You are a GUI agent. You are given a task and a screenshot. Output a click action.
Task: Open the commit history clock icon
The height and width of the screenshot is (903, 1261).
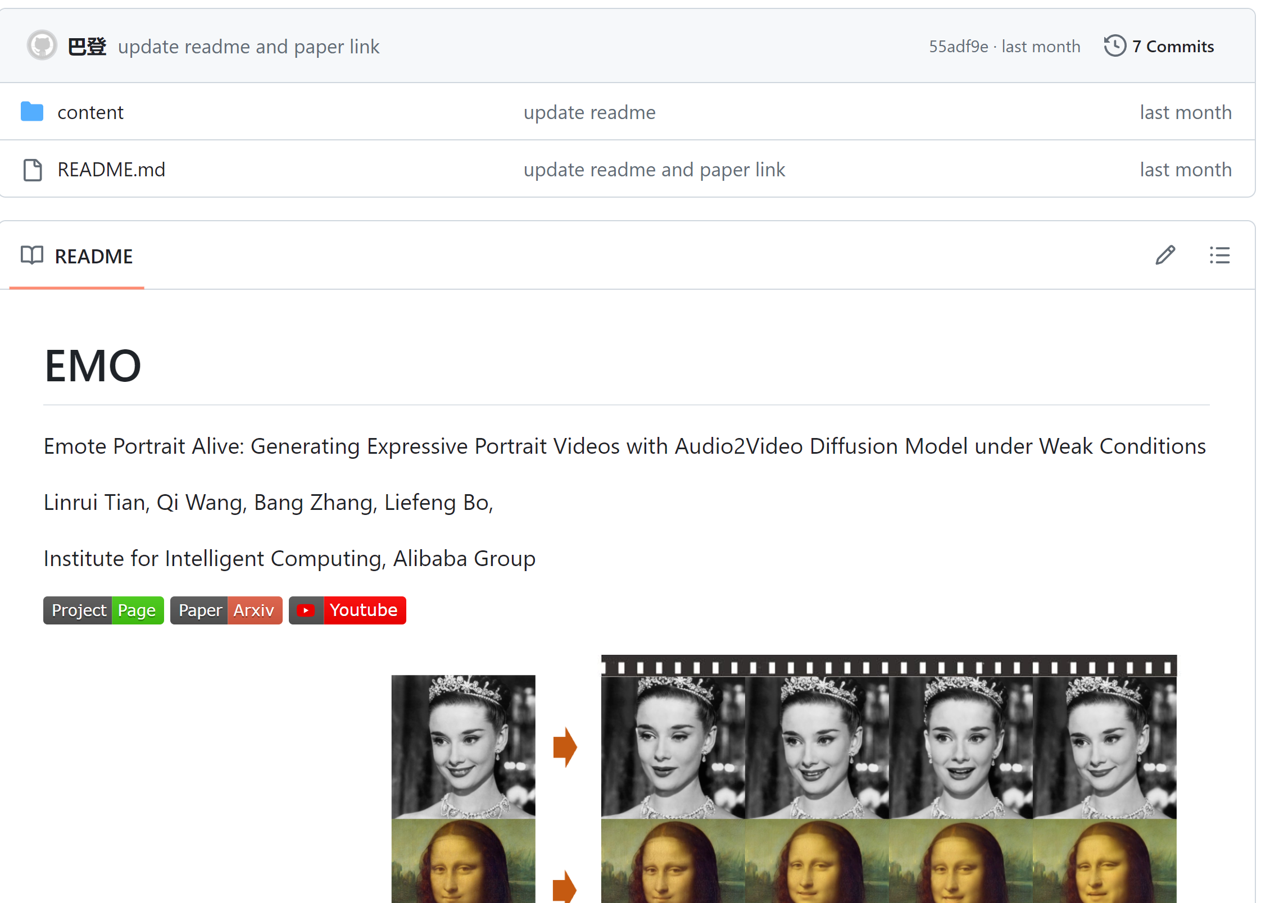point(1115,46)
